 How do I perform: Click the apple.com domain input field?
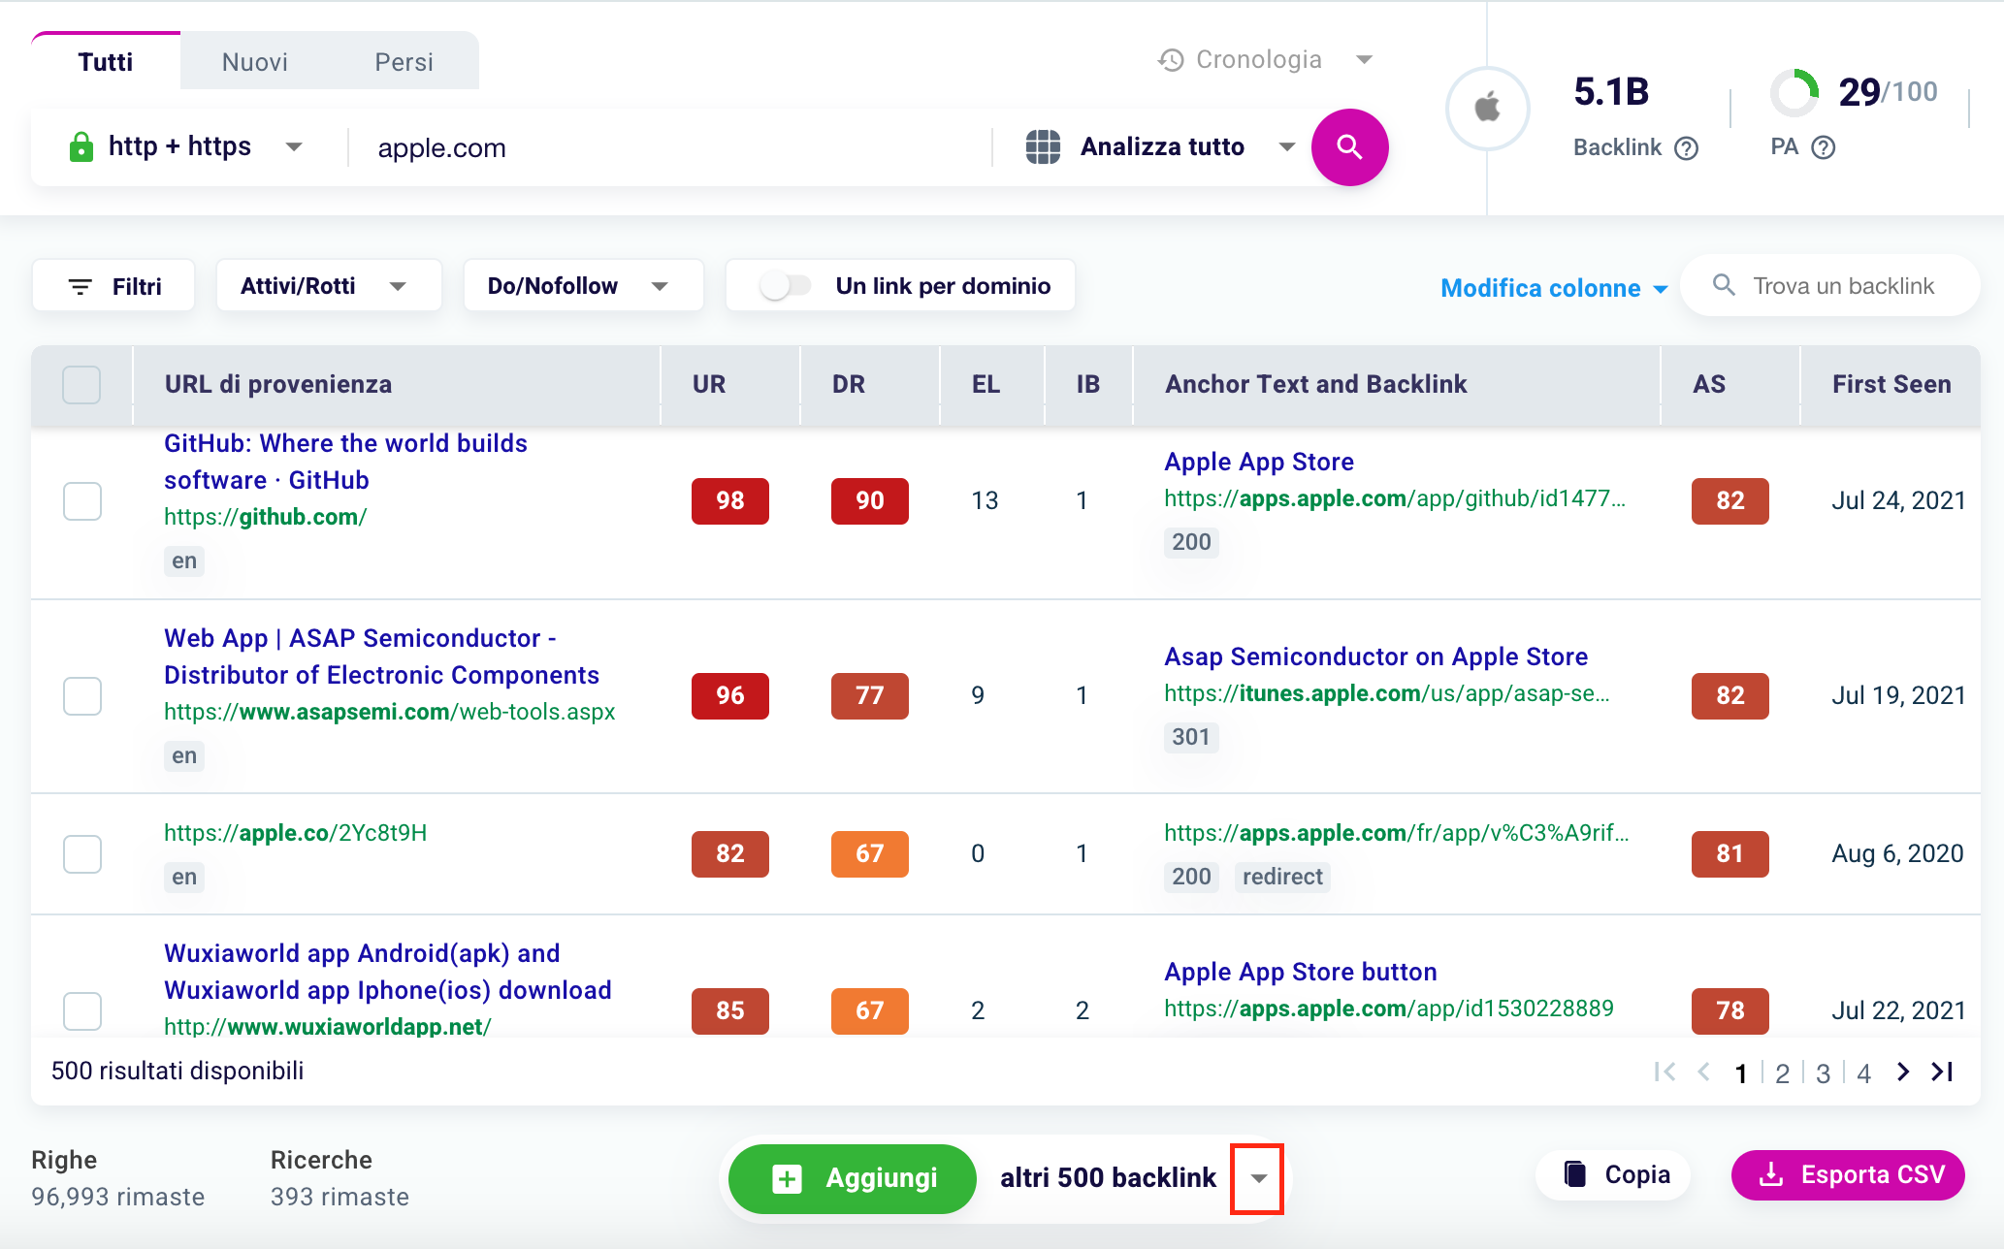coord(669,147)
